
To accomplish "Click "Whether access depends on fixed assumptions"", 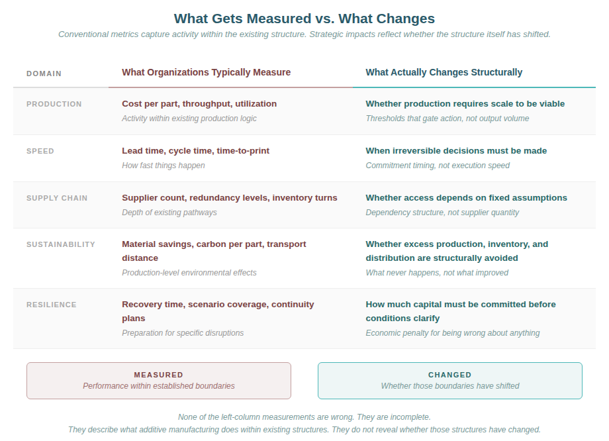I will click(466, 198).
